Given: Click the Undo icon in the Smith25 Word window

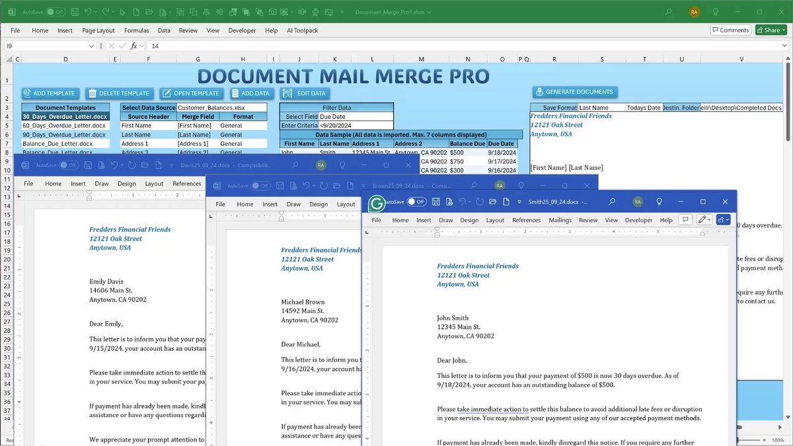Looking at the screenshot, I should pyautogui.click(x=463, y=202).
